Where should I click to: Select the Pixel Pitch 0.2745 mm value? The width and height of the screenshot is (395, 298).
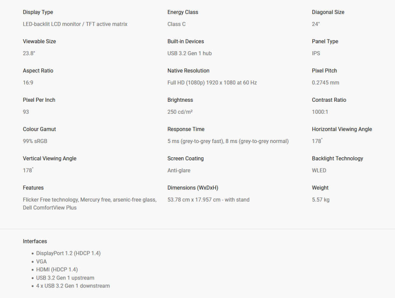325,83
